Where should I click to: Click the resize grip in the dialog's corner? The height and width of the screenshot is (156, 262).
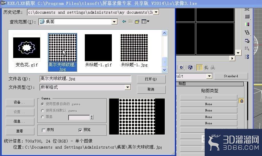pyautogui.click(x=173, y=153)
